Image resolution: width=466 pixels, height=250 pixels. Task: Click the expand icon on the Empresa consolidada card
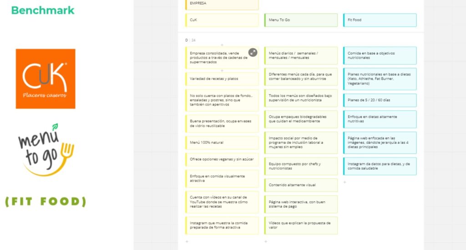point(253,53)
